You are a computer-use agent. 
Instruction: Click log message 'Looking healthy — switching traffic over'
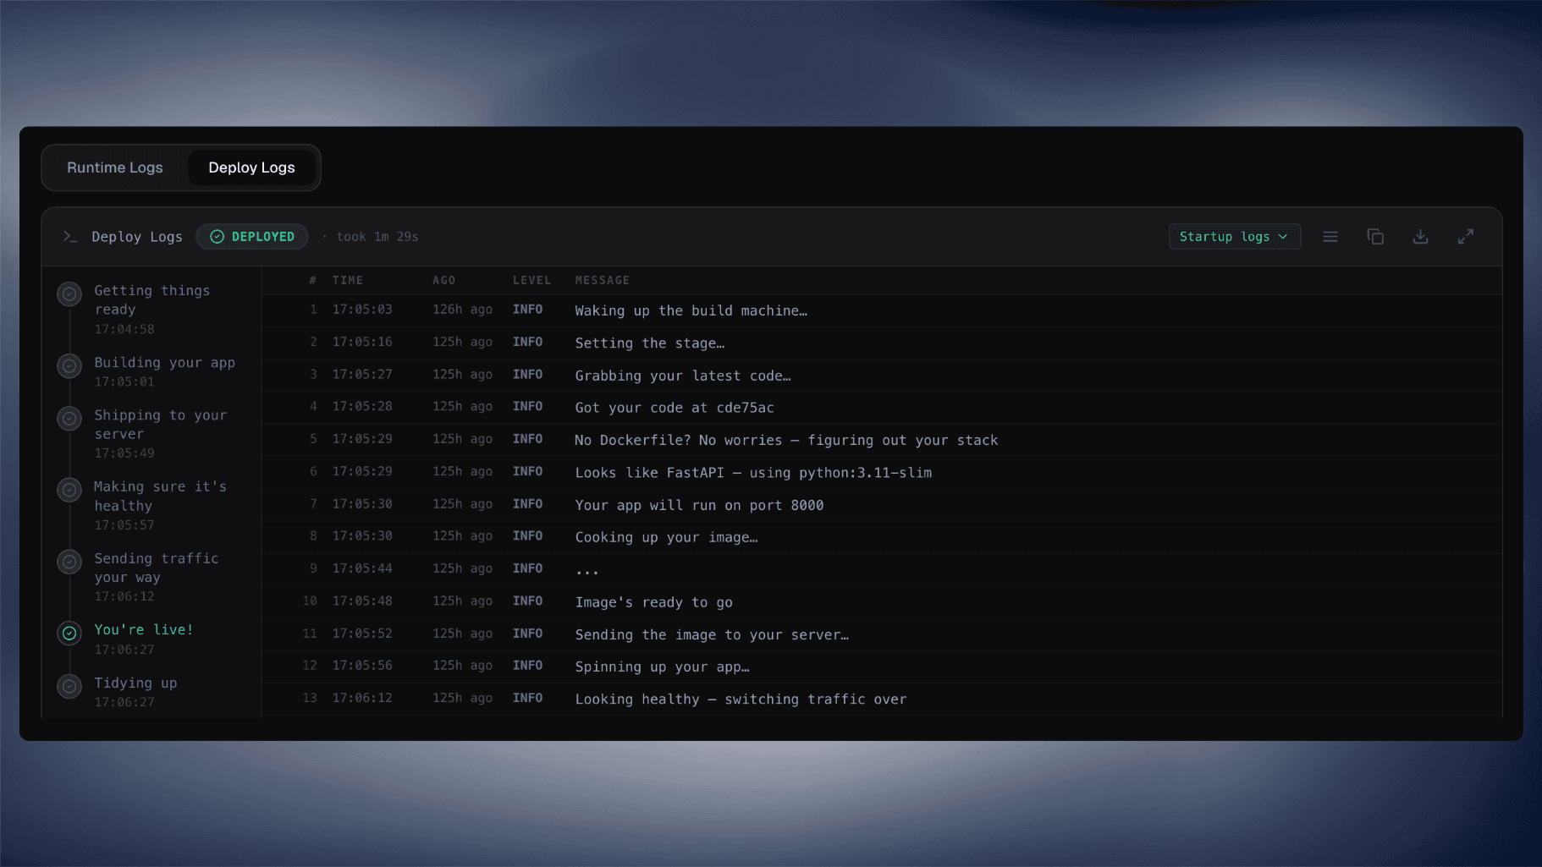(741, 699)
